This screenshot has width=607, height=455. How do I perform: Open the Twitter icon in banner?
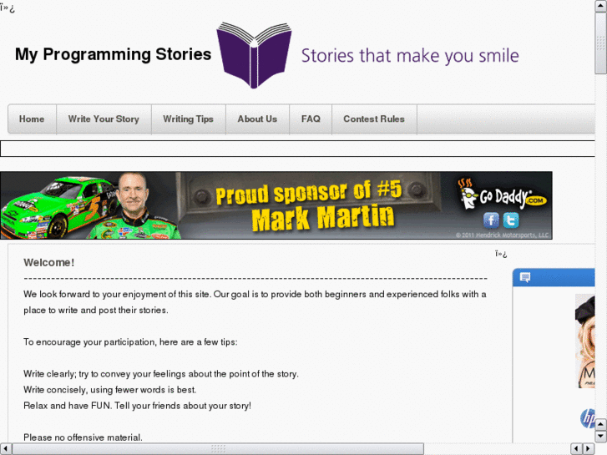(511, 220)
